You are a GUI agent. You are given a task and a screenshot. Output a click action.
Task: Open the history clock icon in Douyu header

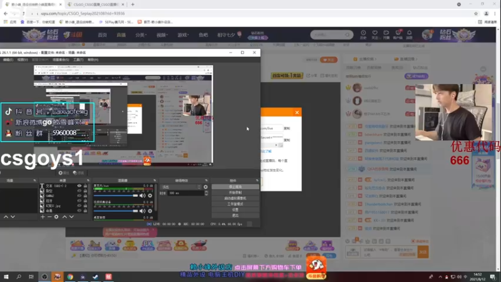pos(363,33)
